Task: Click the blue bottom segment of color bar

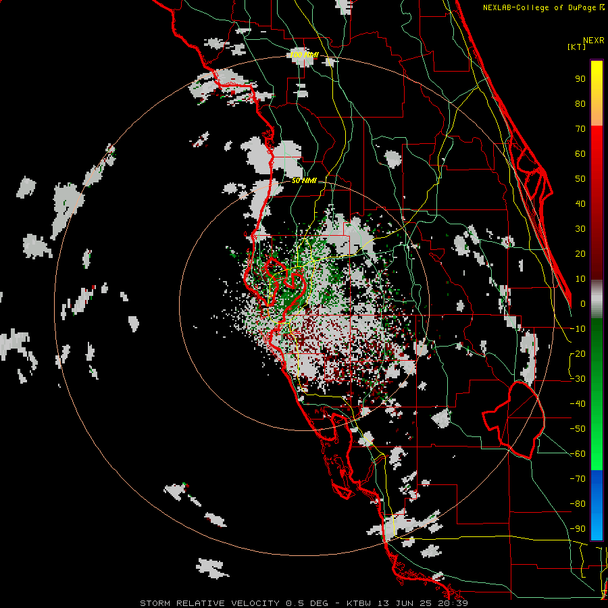Action: 597,505
